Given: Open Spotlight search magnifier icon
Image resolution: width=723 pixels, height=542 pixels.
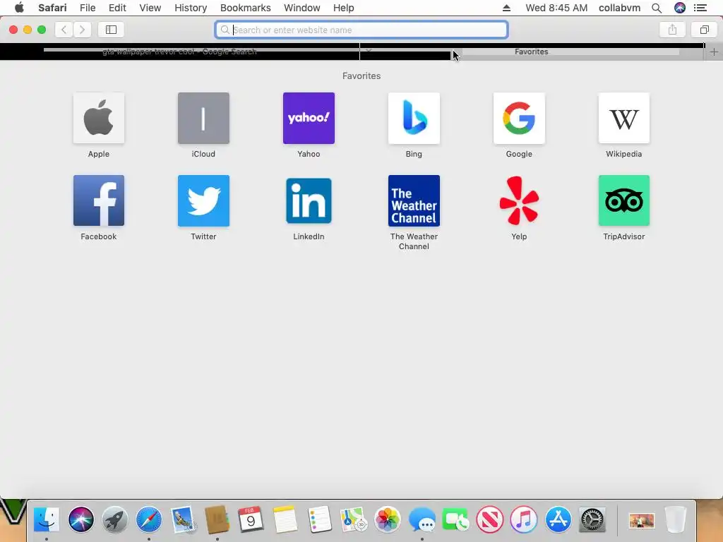Looking at the screenshot, I should [x=657, y=8].
